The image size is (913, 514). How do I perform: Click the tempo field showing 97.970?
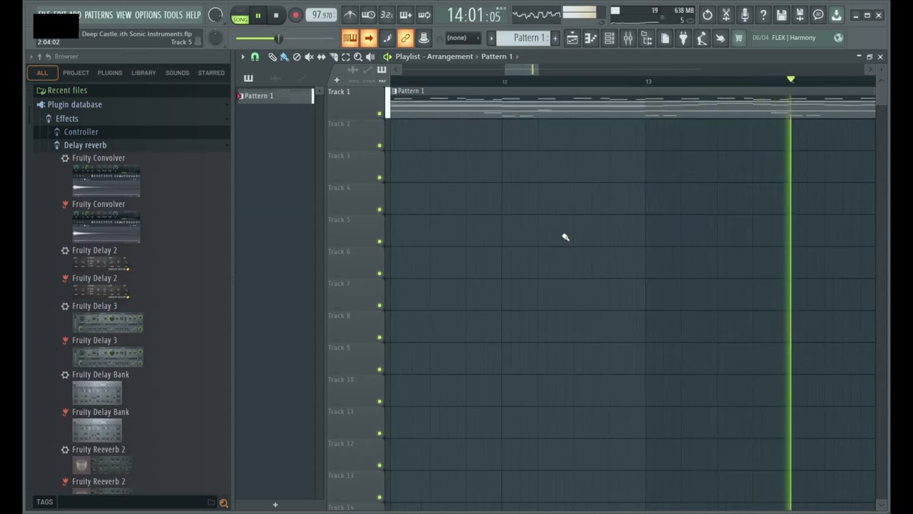(x=322, y=15)
